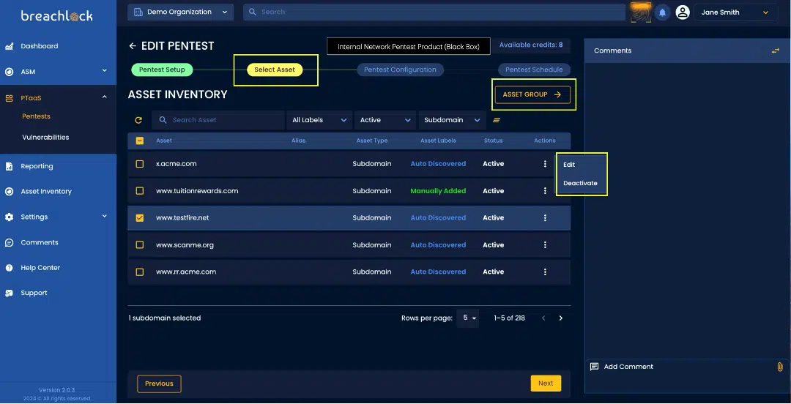Click the orange refresh icon in asset filters

(138, 120)
